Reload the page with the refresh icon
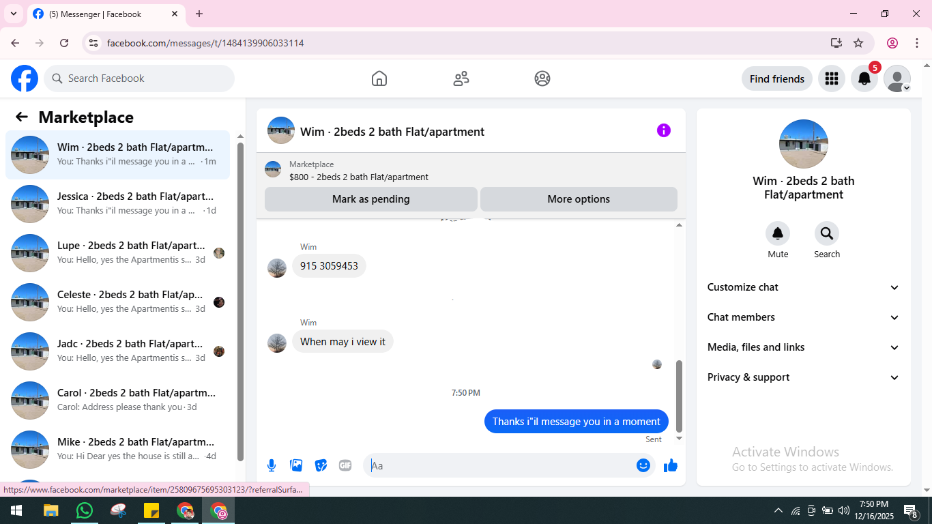932x524 pixels. [x=64, y=43]
